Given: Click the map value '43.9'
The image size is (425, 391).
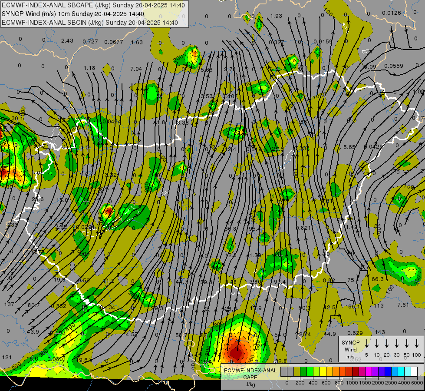Looking at the screenshot, I should (33, 332).
